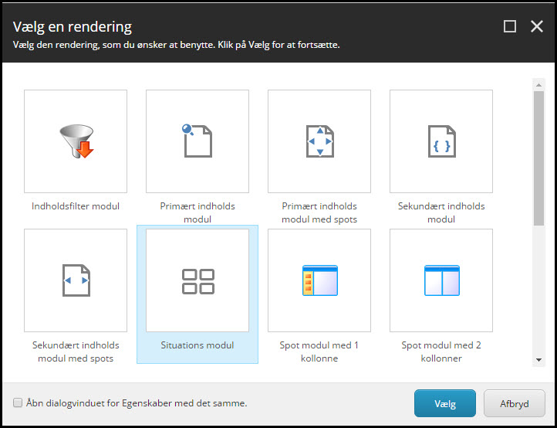
Task: Pick the Primært indholds modul med spots icon
Action: point(319,141)
